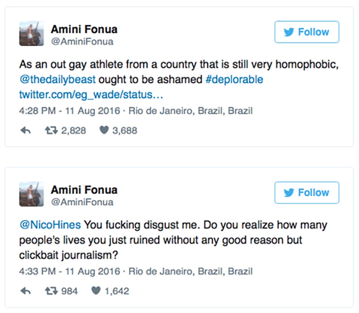Retweet the first tweet with 2,828 retweets
Screen dimensions: 359x313
point(51,131)
